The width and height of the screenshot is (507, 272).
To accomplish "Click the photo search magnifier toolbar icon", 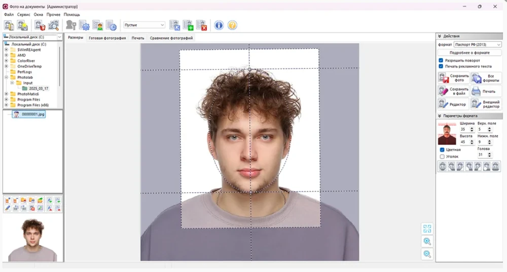I will tap(53, 25).
